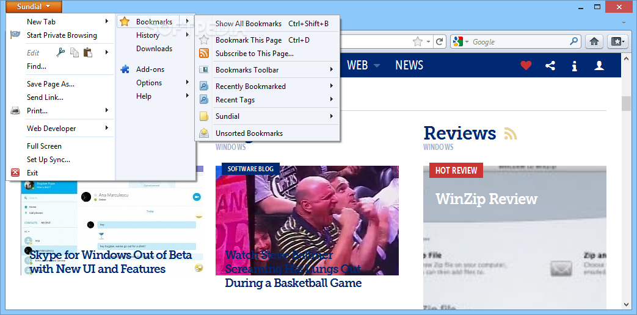The image size is (637, 315).
Task: Click the Bookmarks Toolbar folder icon
Action: click(204, 69)
